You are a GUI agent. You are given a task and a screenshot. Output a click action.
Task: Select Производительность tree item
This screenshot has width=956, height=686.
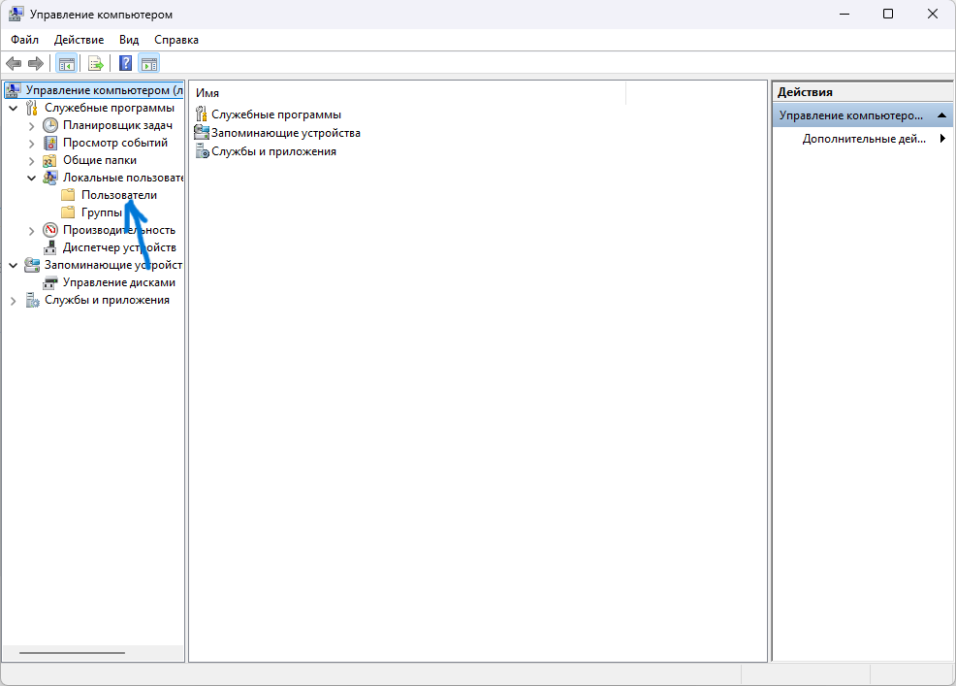(119, 230)
